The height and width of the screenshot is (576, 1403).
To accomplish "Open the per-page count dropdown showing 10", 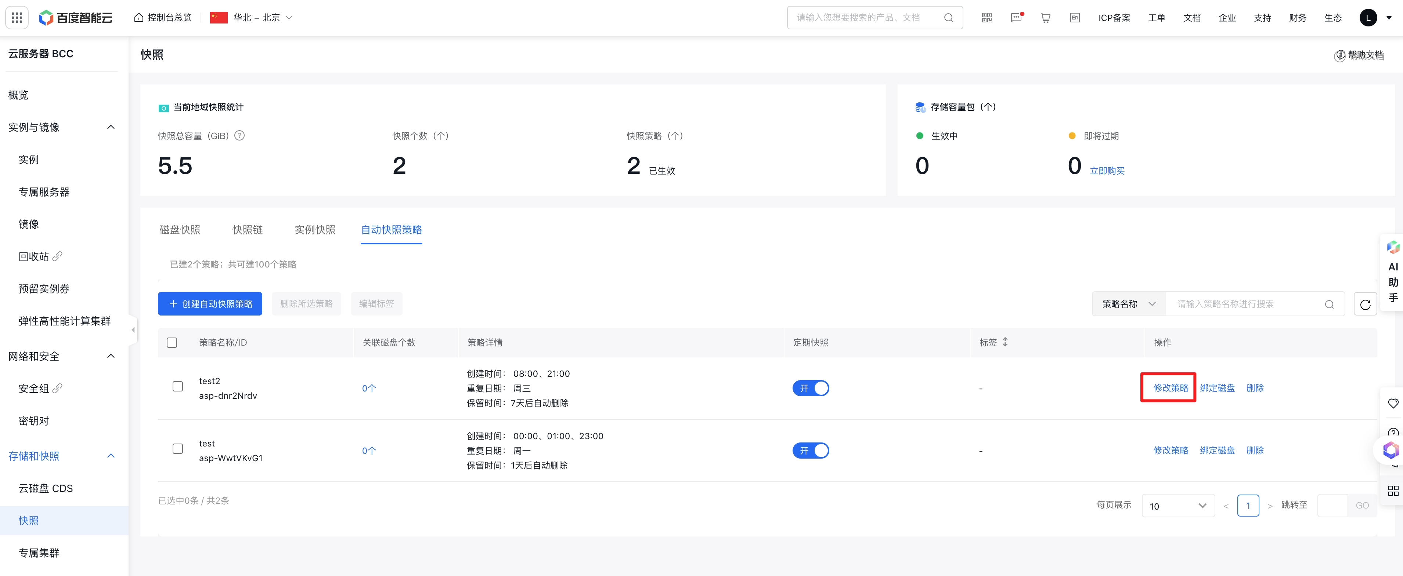I will 1177,506.
